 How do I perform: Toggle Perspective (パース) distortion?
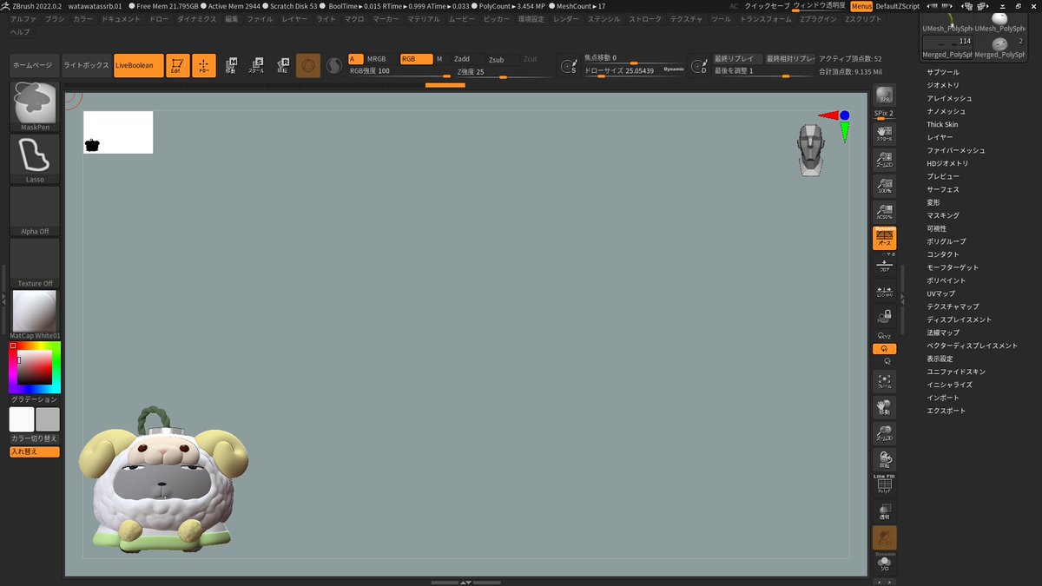click(x=884, y=238)
